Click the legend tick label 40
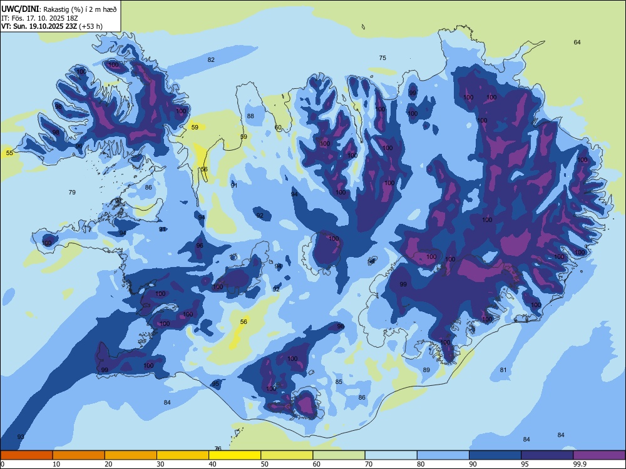626x469 pixels. pos(212,464)
